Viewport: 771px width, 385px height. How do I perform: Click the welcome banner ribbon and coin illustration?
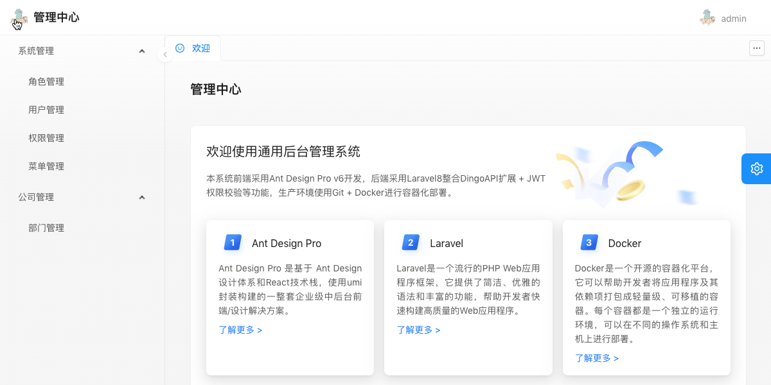pos(626,173)
